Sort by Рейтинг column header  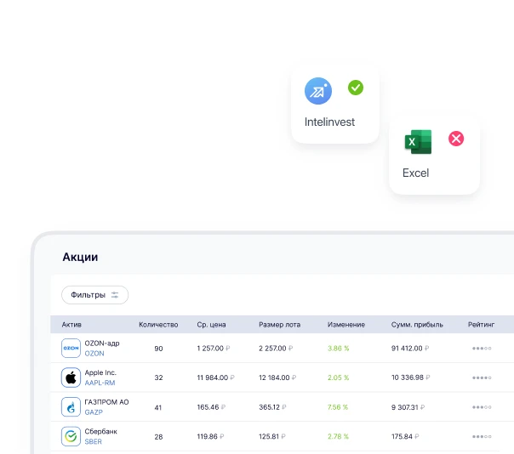click(481, 325)
